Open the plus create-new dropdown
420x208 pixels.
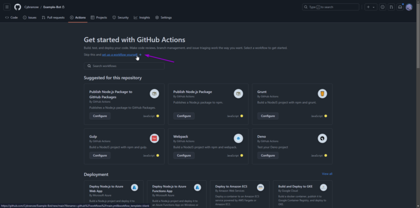pos(371,7)
